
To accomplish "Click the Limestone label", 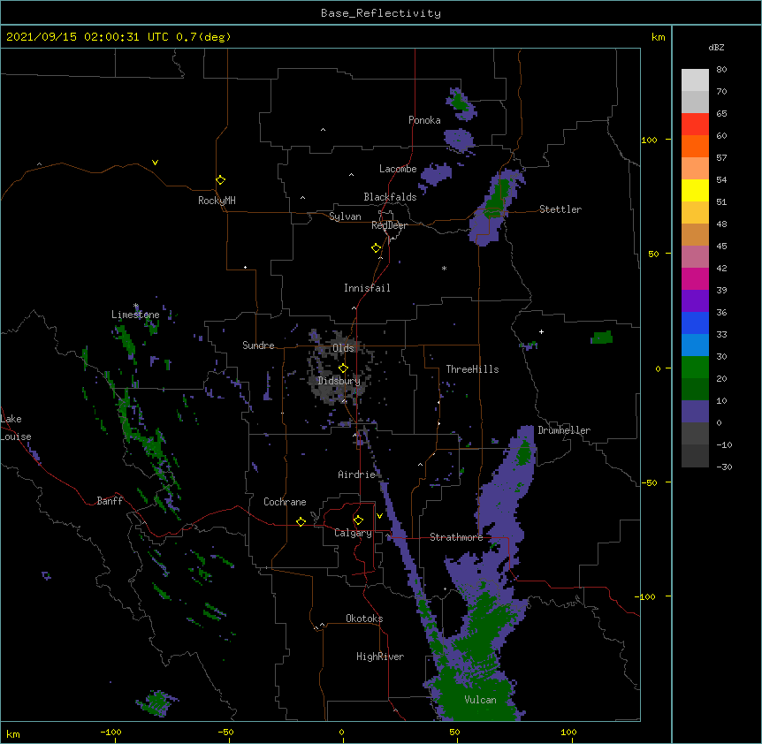I will click(x=135, y=315).
